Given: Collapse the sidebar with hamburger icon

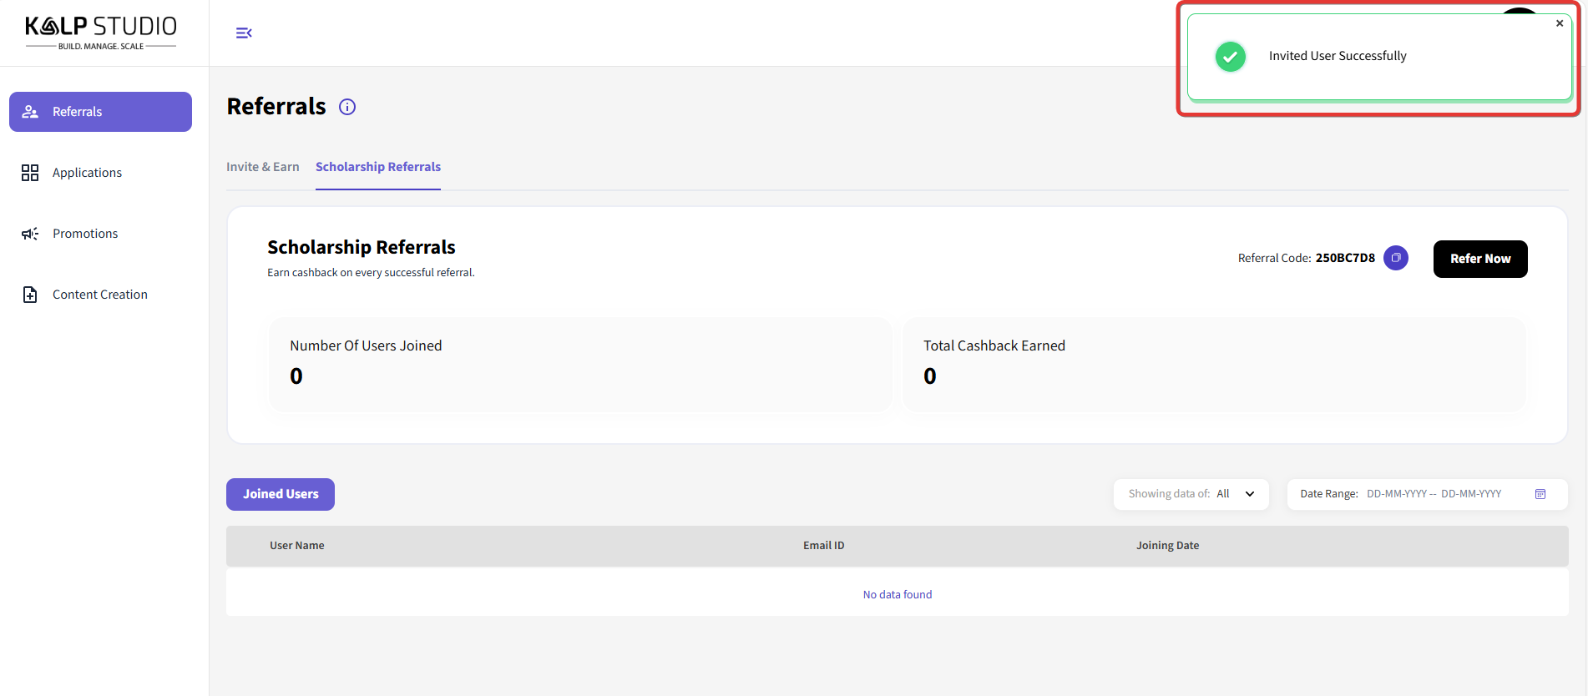Looking at the screenshot, I should point(244,33).
